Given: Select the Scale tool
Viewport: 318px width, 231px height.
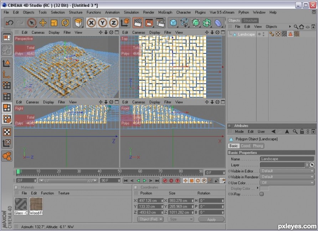Looking at the screenshot, I should click(54, 23).
